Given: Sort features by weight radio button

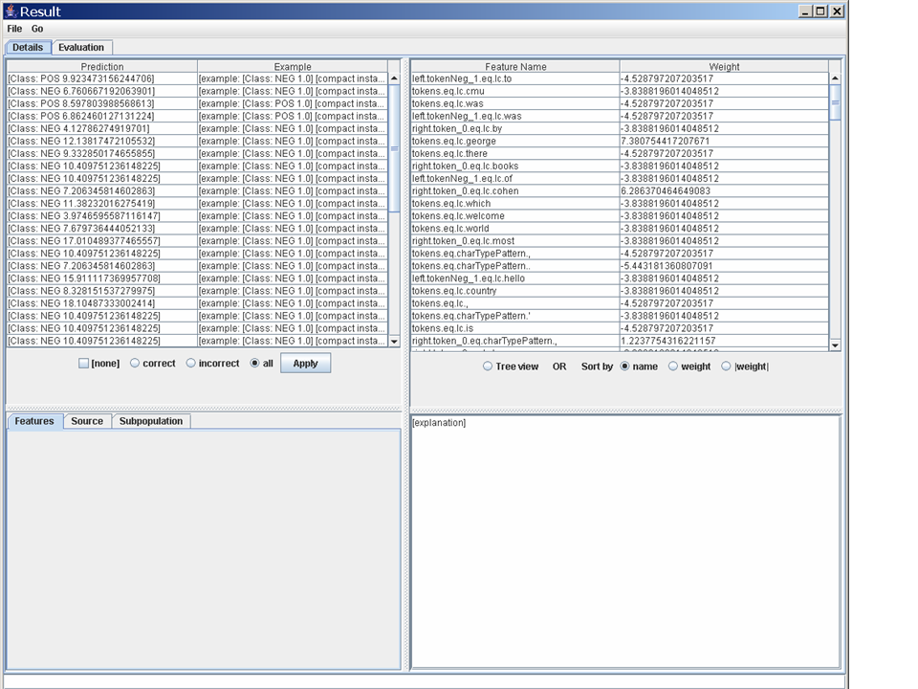Looking at the screenshot, I should (673, 367).
